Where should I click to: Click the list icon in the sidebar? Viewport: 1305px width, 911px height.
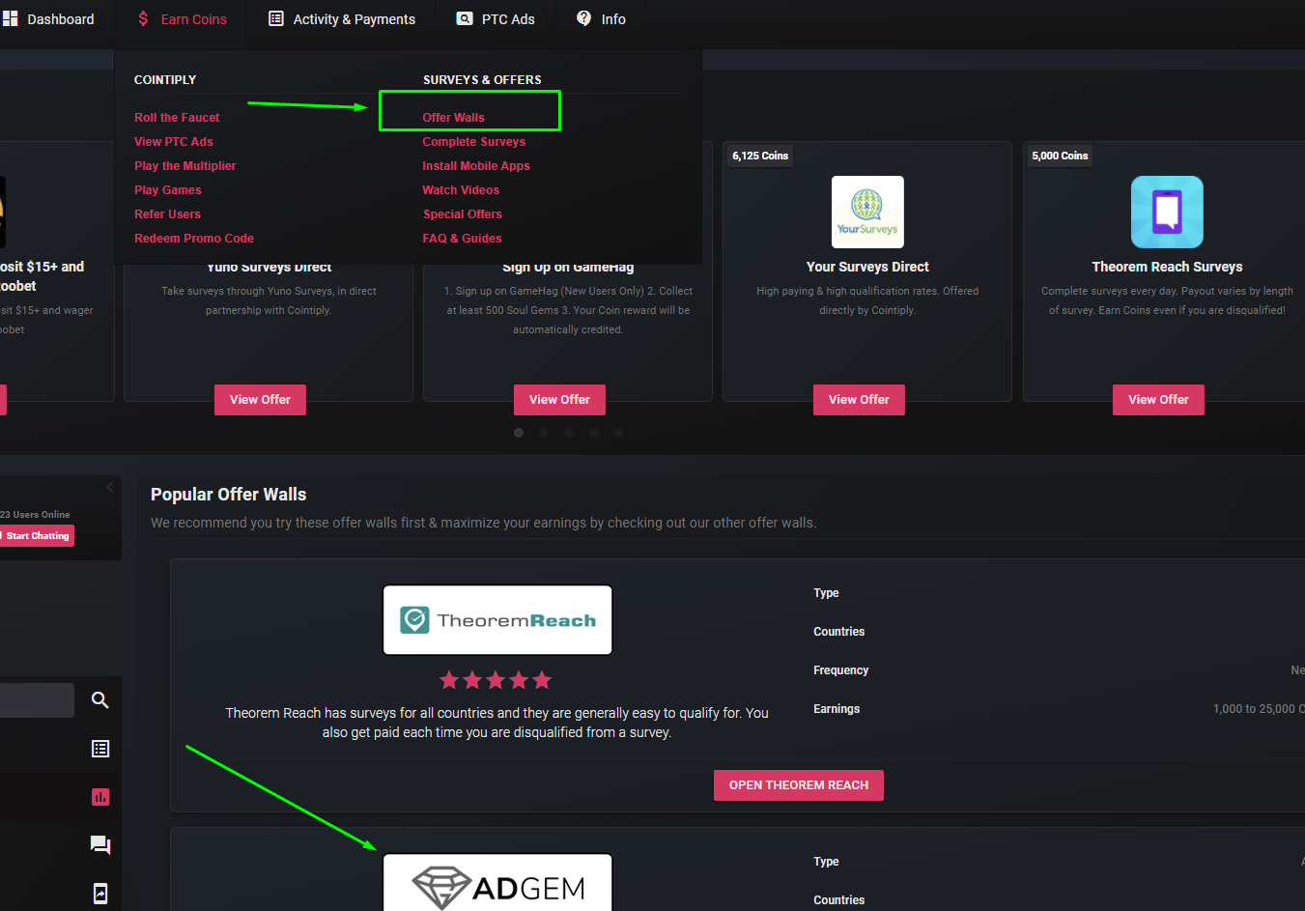[x=99, y=749]
